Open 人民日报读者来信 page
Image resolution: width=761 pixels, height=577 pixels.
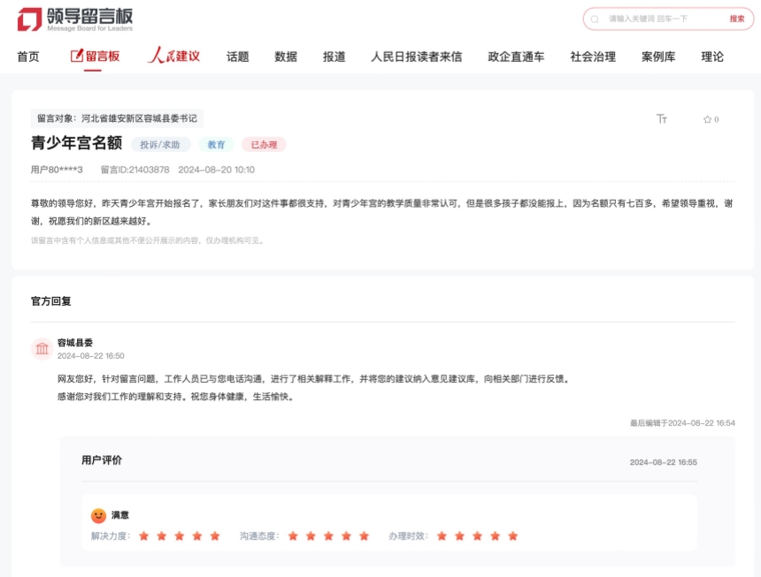point(416,57)
